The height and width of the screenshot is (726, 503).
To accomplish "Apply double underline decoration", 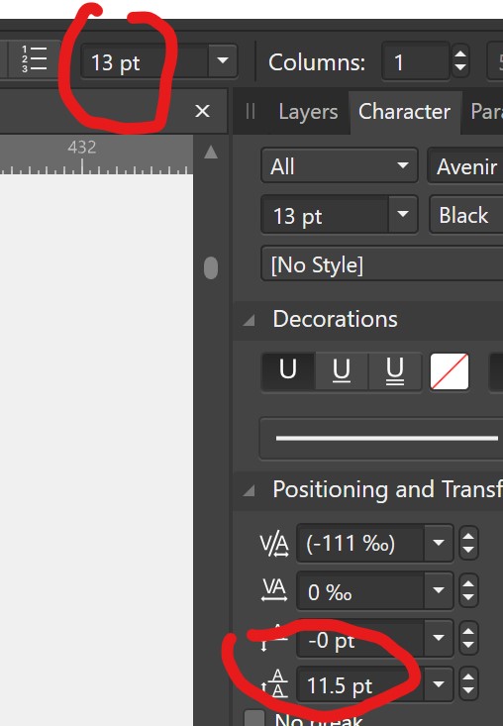I will pos(395,370).
